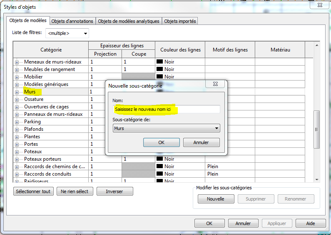Click the line color swatch for Raccords de conduits
This screenshot has height=235, width=331.
[x=159, y=174]
